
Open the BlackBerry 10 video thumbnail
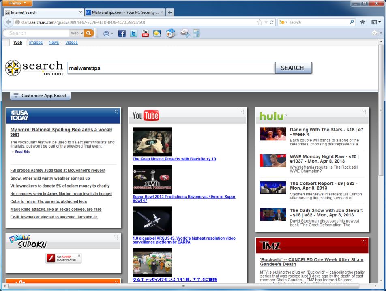click(x=152, y=142)
